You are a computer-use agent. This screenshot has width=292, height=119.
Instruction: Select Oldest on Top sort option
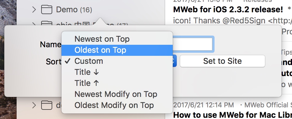[117, 50]
